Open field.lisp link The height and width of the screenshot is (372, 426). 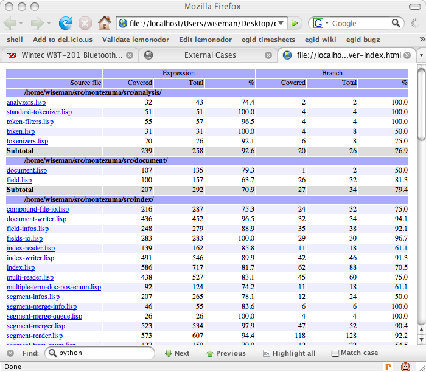19,180
